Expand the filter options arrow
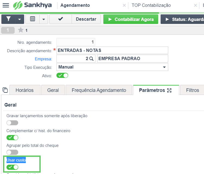Viewport: 204px width, 174px height. pos(20,19)
